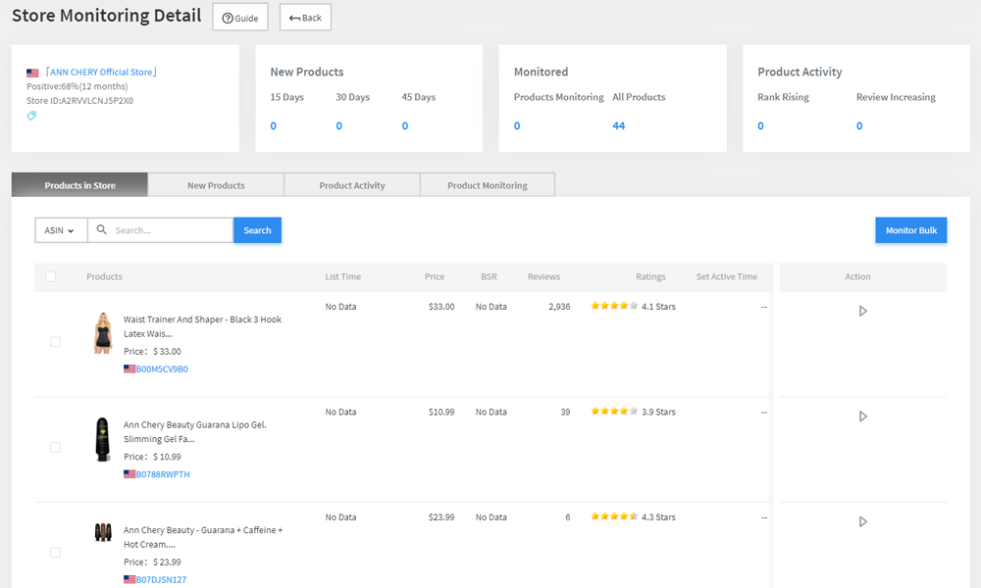The height and width of the screenshot is (588, 981).
Task: Click the Rank Rising count value
Action: [761, 125]
